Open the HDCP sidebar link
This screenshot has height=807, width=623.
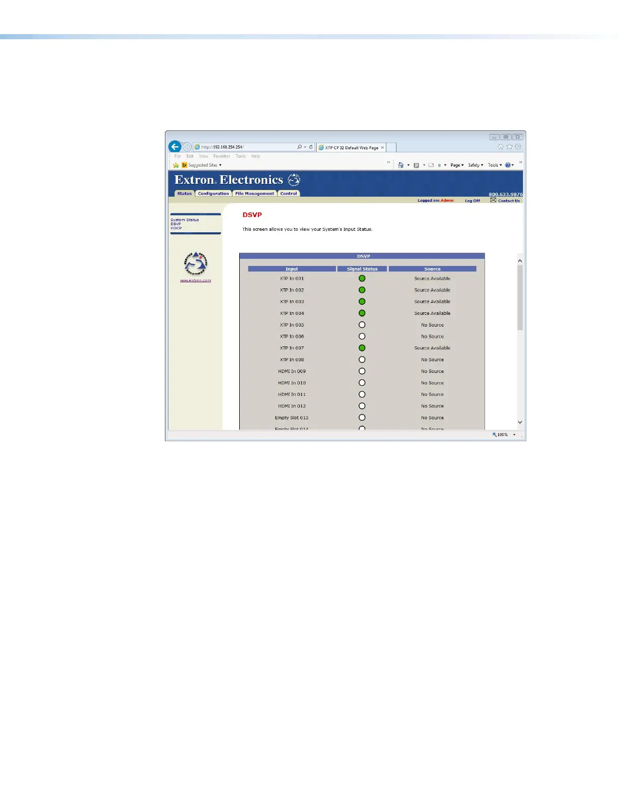[x=176, y=228]
